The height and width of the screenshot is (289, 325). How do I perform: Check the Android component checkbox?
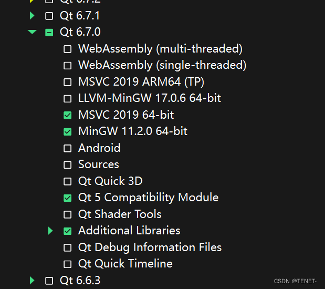tap(67, 148)
